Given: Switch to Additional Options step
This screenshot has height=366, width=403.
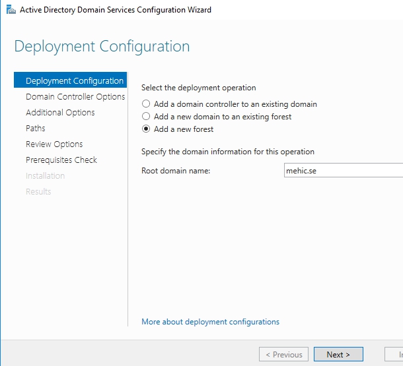Looking at the screenshot, I should point(60,113).
